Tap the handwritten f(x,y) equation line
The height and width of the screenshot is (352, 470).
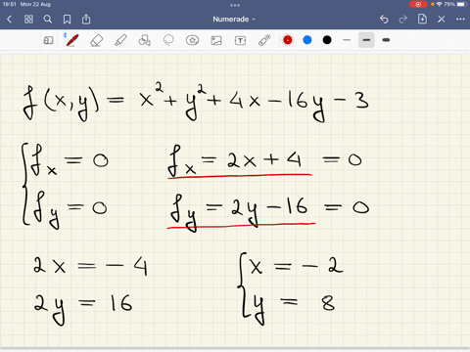click(x=196, y=103)
